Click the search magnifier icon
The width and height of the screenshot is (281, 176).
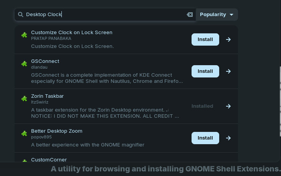(21, 15)
